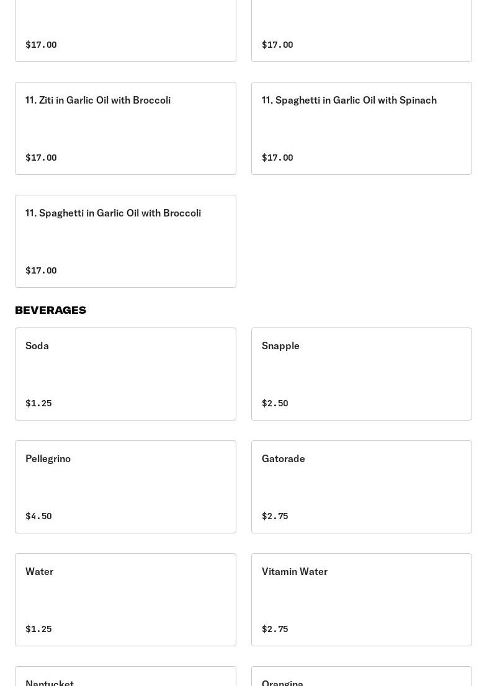Viewport: 487px width, 686px height.
Task: Click the $1.25 price under Water
Action: pos(38,629)
